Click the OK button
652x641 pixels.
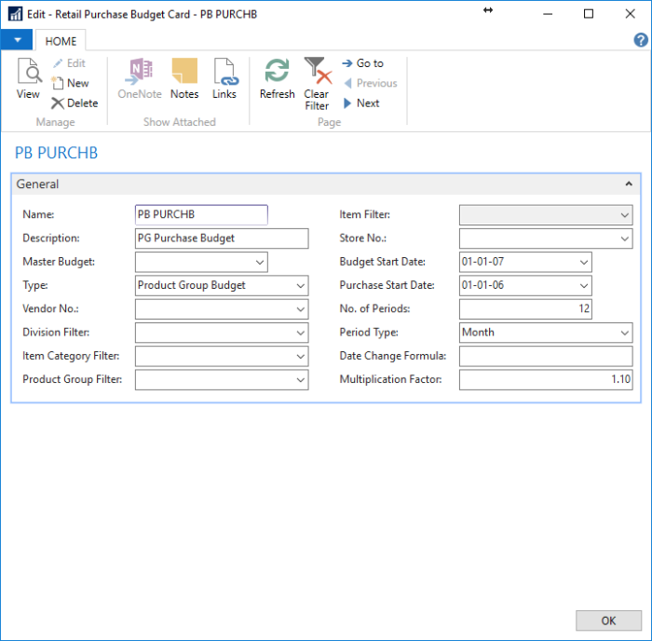tap(608, 621)
